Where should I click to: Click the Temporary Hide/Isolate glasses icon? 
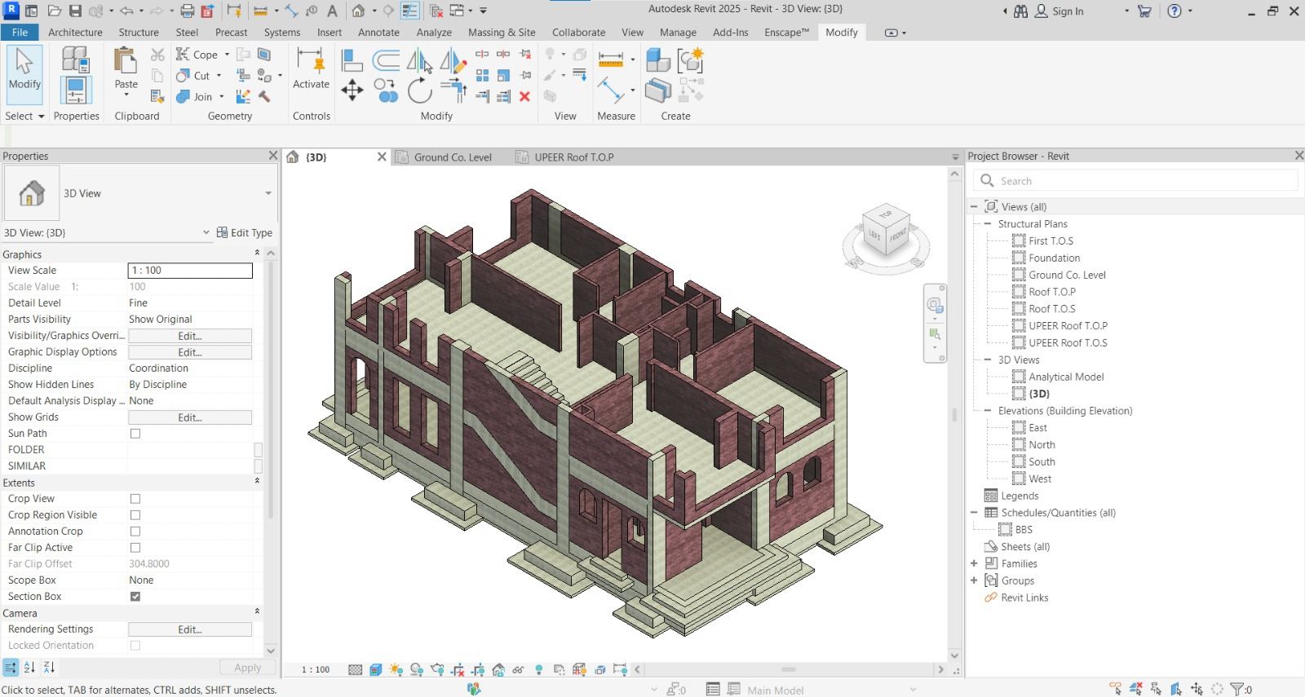pos(518,669)
